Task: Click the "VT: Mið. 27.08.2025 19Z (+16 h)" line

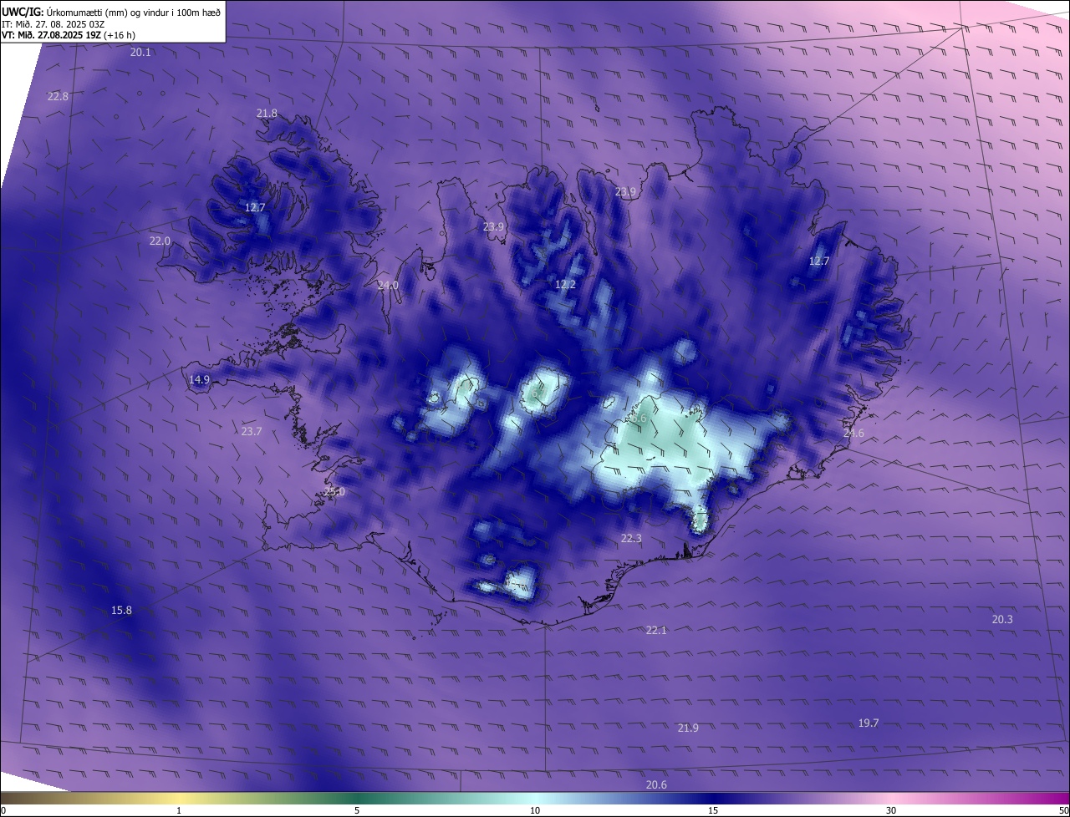Action: pyautogui.click(x=69, y=35)
